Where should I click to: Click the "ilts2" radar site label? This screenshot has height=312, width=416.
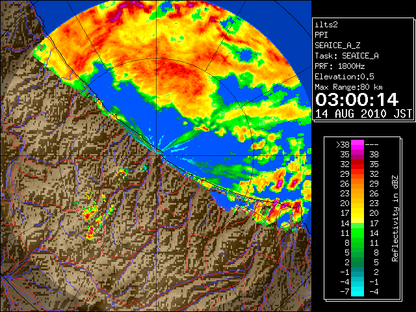[326, 25]
